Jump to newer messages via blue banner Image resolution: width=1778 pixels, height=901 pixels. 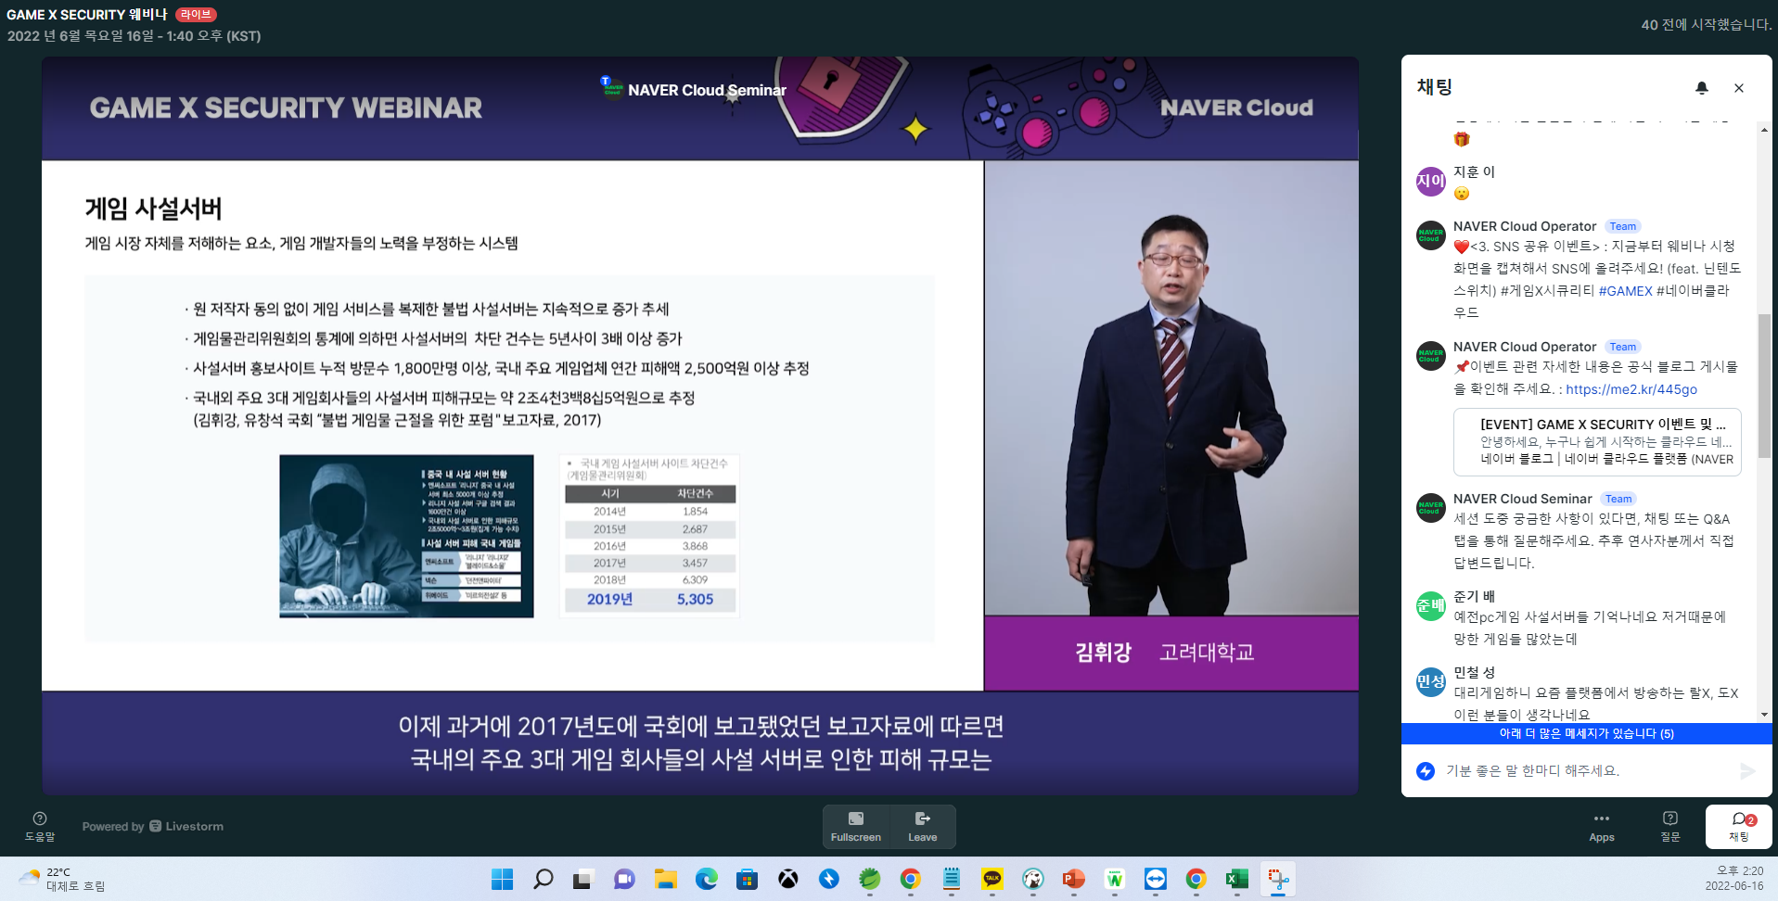coord(1587,733)
